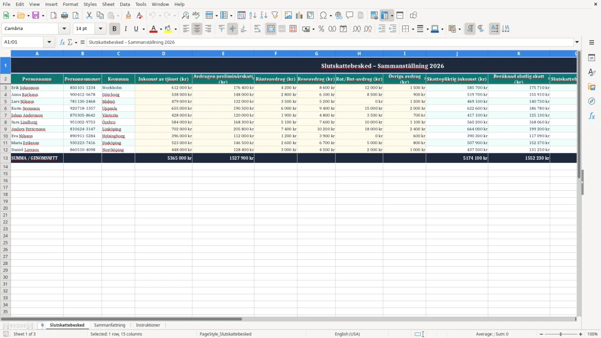Viewport: 601px width, 338px height.
Task: Toggle Bold formatting
Action: pos(114,29)
